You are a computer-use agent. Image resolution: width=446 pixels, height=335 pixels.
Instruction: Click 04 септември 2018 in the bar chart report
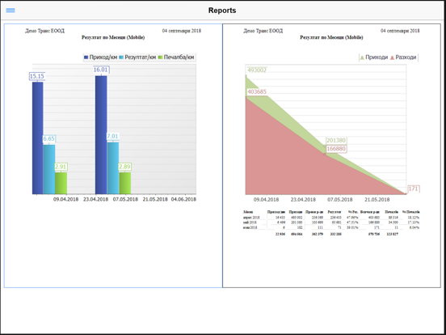click(x=182, y=31)
